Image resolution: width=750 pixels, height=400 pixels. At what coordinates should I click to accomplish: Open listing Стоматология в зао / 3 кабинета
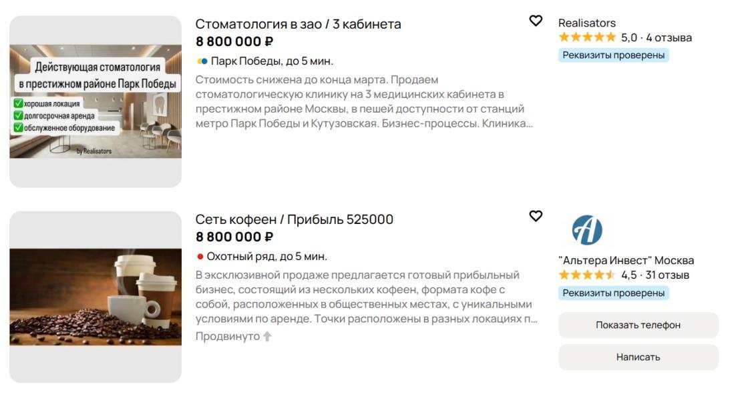pos(298,24)
